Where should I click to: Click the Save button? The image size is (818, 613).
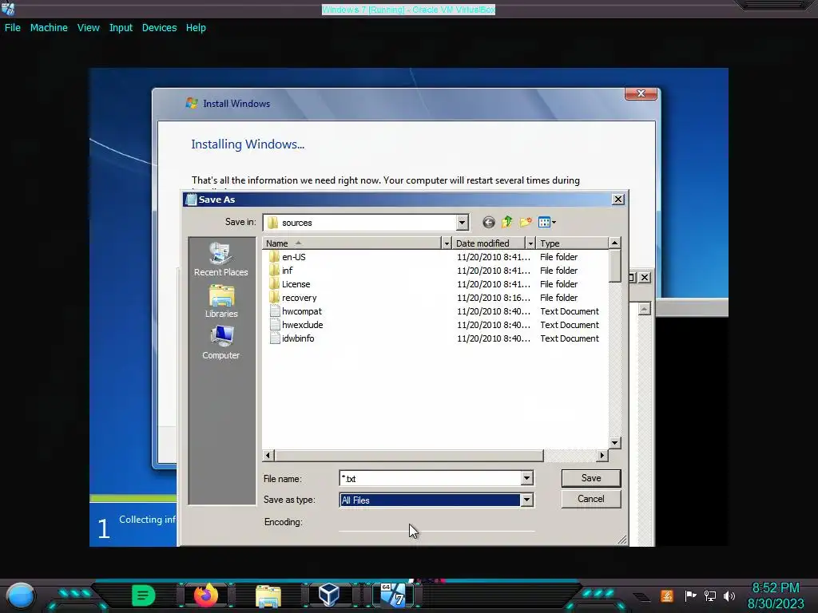coord(591,478)
